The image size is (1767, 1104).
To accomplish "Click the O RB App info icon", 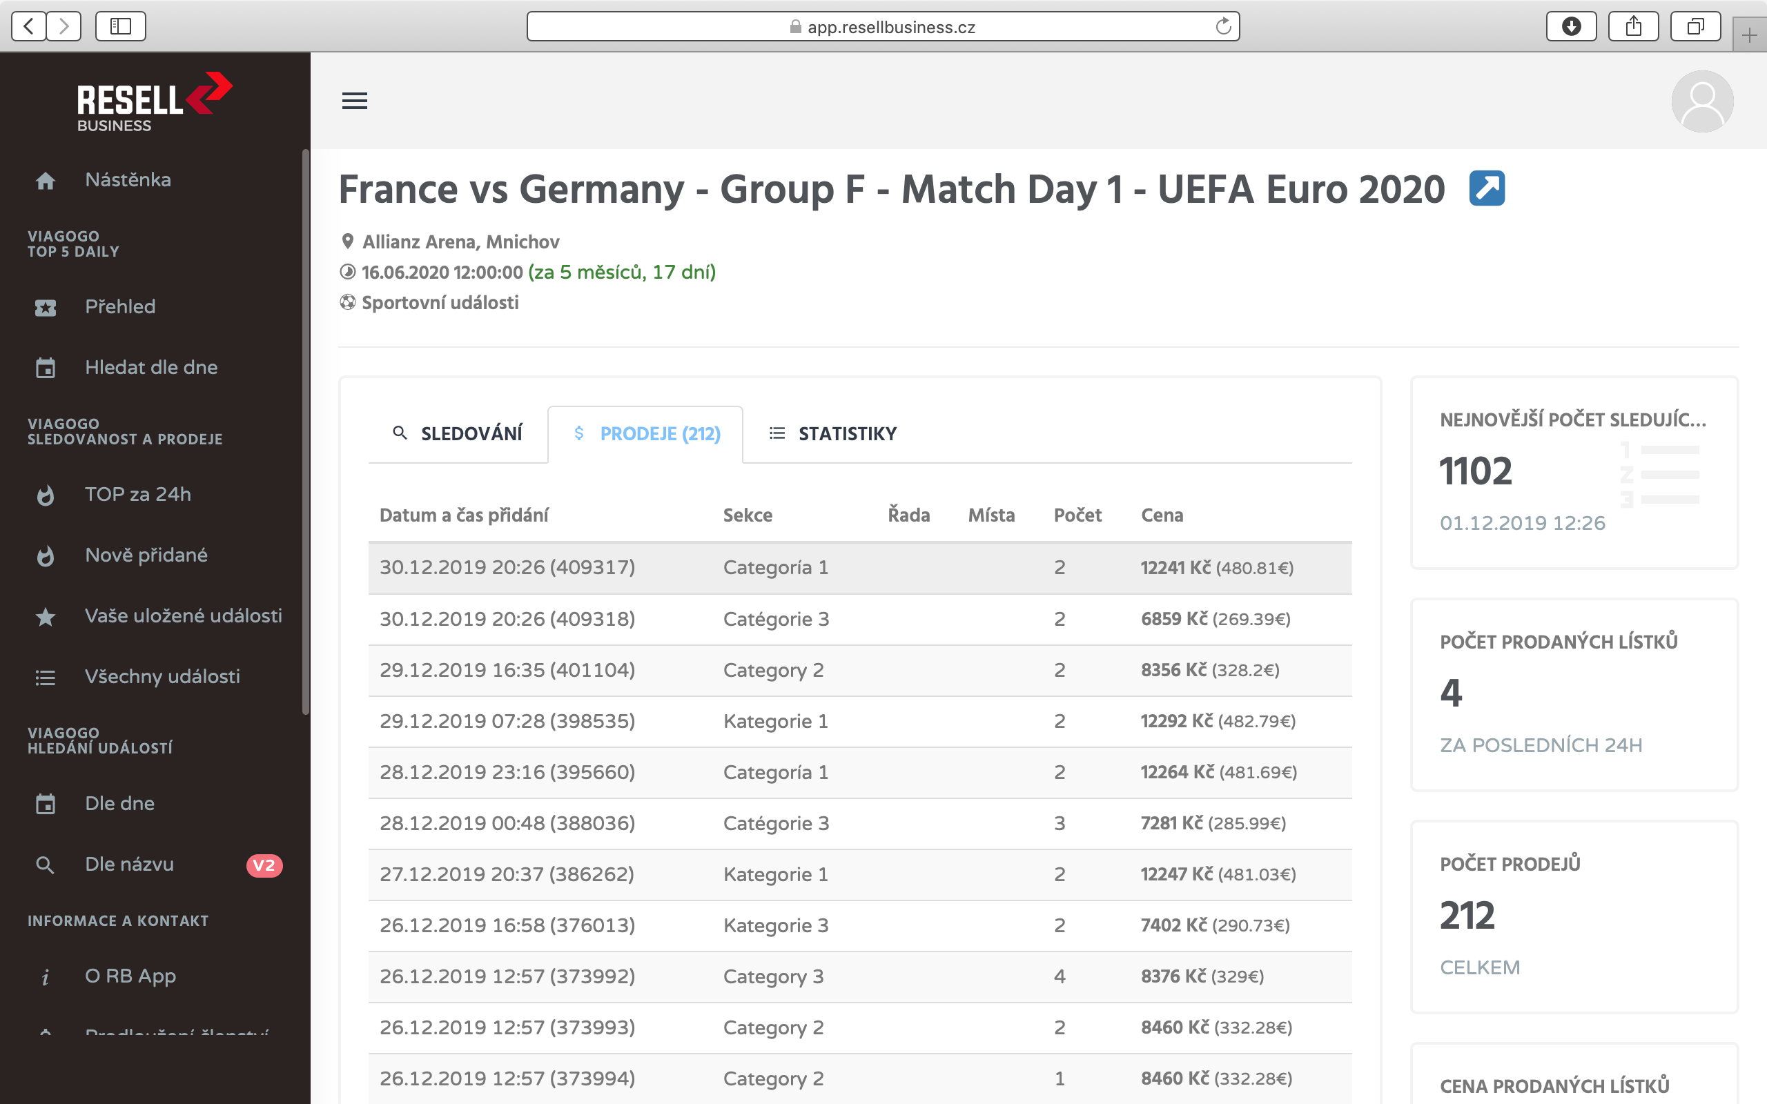I will pos(46,977).
